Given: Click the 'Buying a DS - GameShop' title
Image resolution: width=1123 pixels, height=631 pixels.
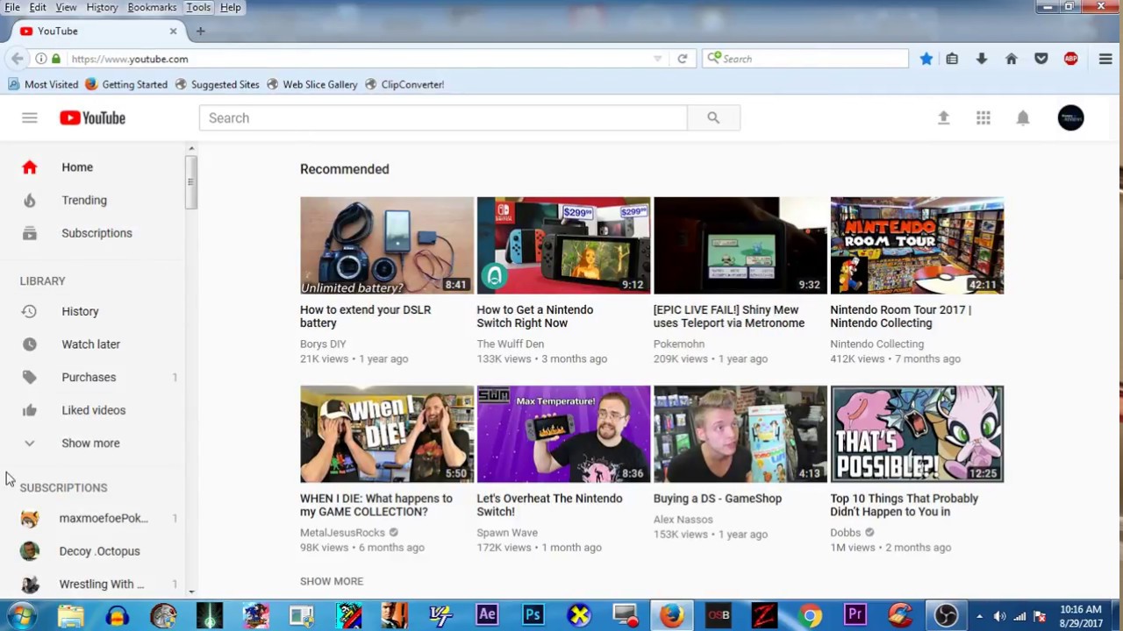Looking at the screenshot, I should pos(718,499).
